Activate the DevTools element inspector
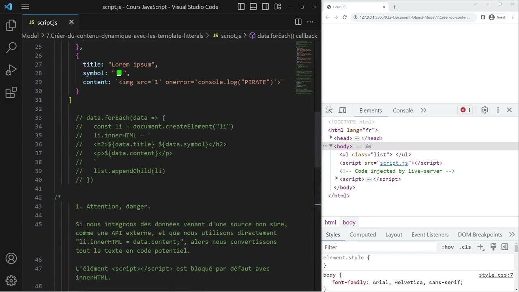519x292 pixels. [329, 110]
